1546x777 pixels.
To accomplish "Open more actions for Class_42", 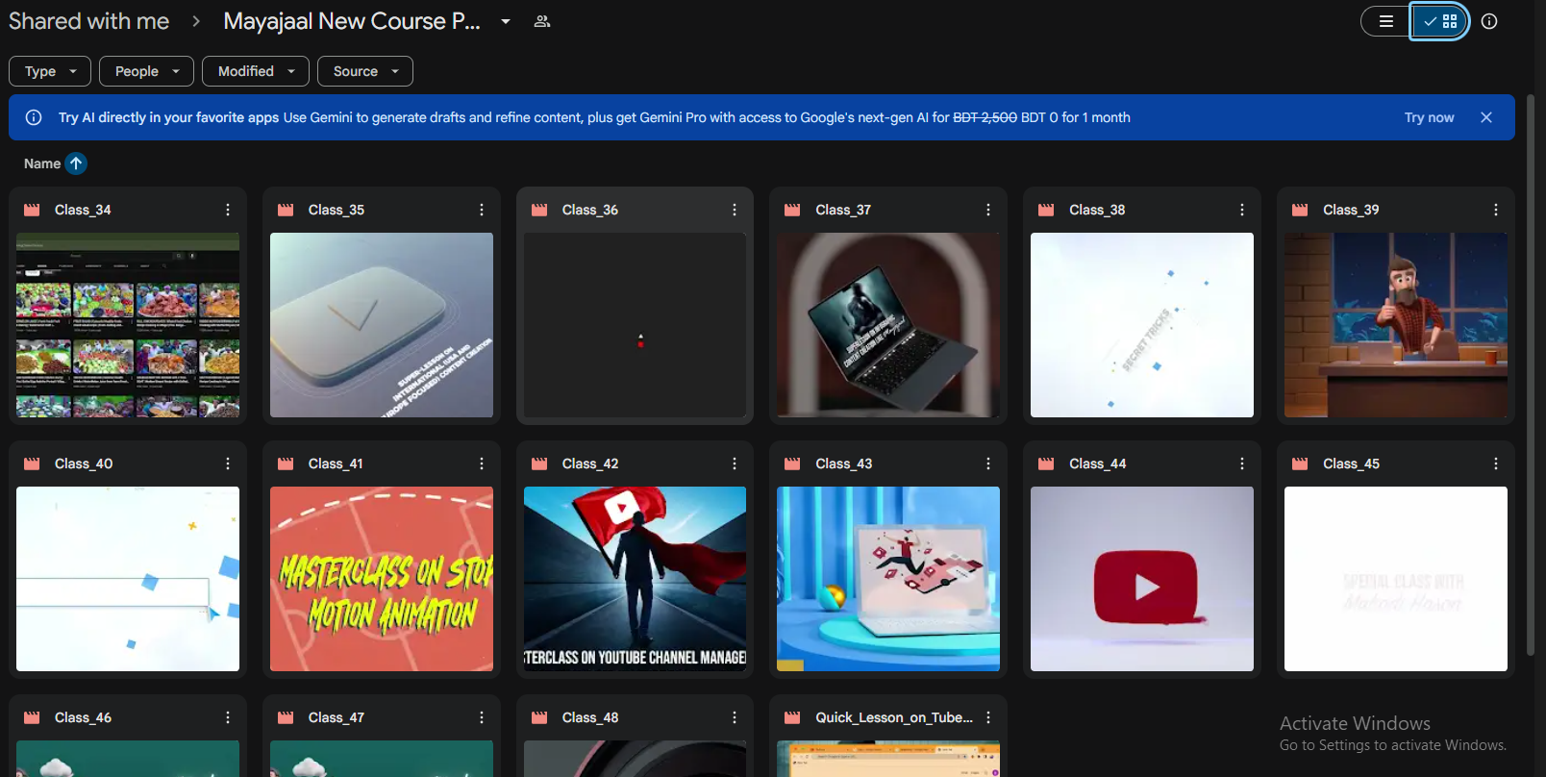I will click(735, 464).
